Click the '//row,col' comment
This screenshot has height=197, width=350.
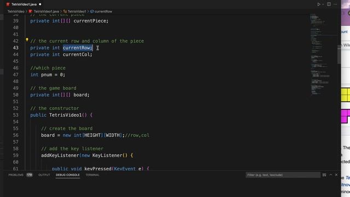point(137,135)
